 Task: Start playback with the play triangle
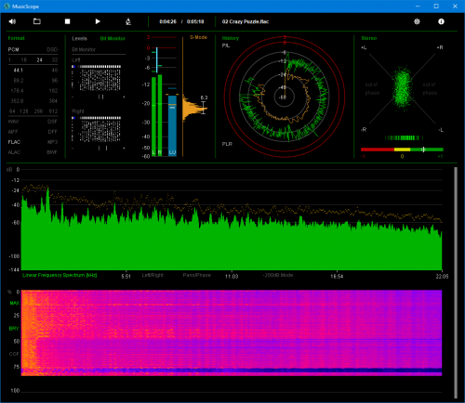(98, 21)
